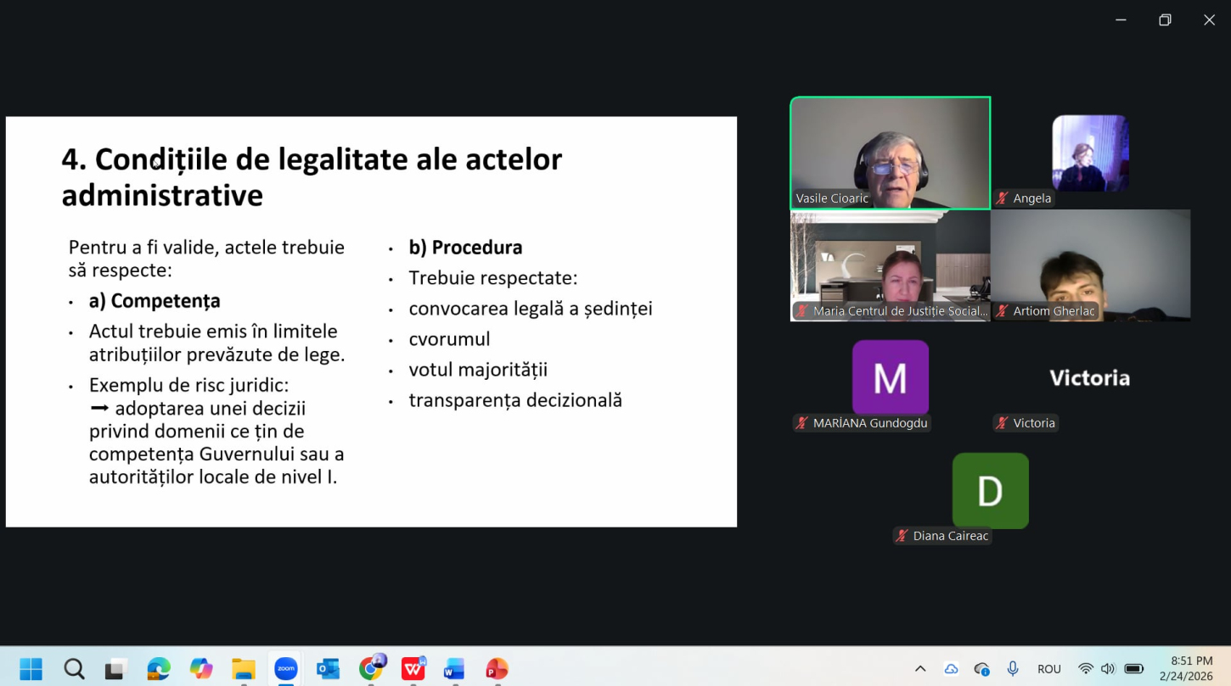Viewport: 1231px width, 686px height.
Task: Launch Microsoft Edge from taskbar
Action: pyautogui.click(x=159, y=669)
